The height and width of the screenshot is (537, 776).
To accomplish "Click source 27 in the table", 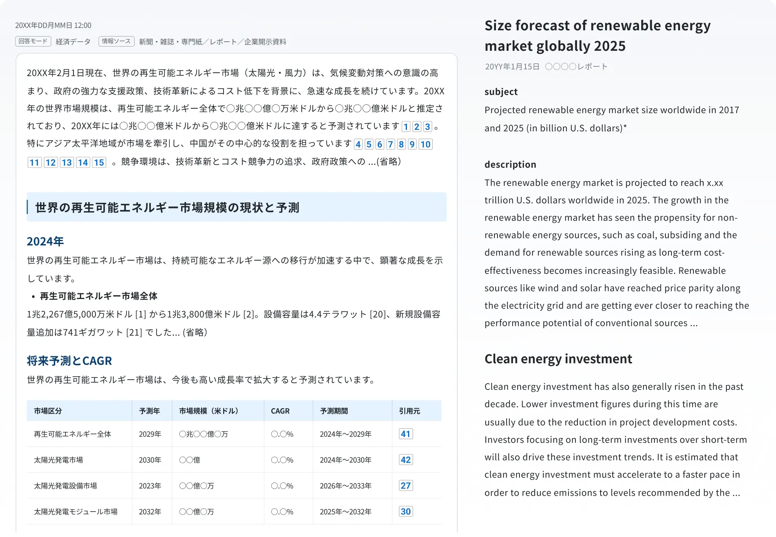I will (406, 485).
